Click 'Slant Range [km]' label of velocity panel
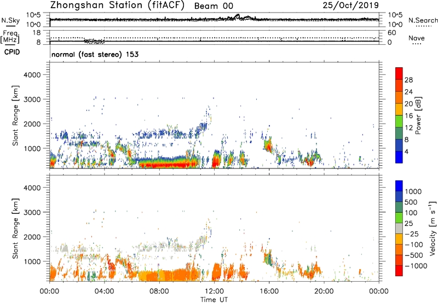Viewport: 438px width, 303px height. [15, 229]
